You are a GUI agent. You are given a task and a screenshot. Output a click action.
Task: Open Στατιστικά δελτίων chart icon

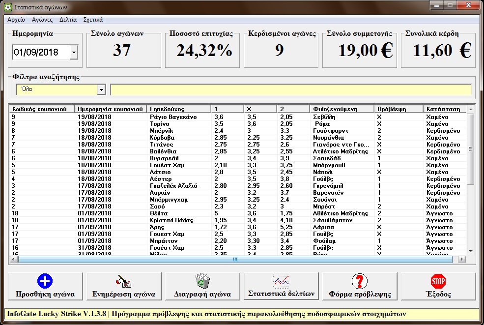(281, 281)
